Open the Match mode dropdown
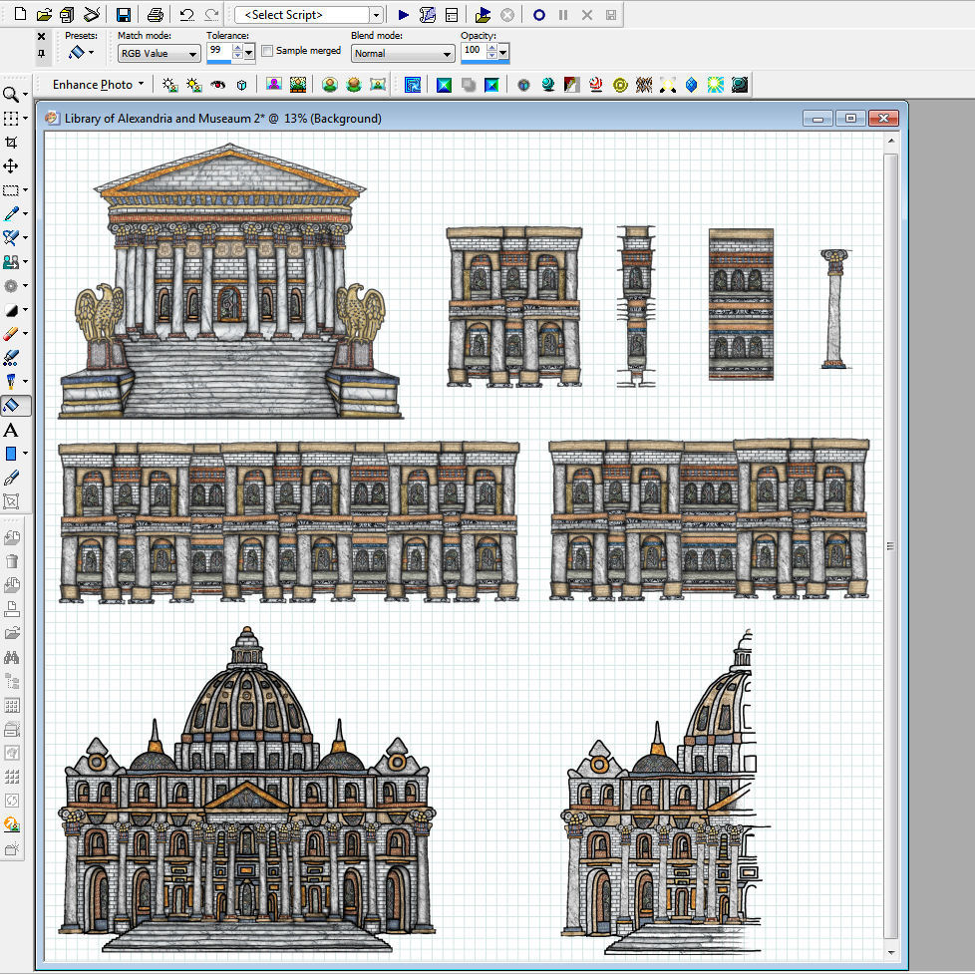 pyautogui.click(x=159, y=54)
